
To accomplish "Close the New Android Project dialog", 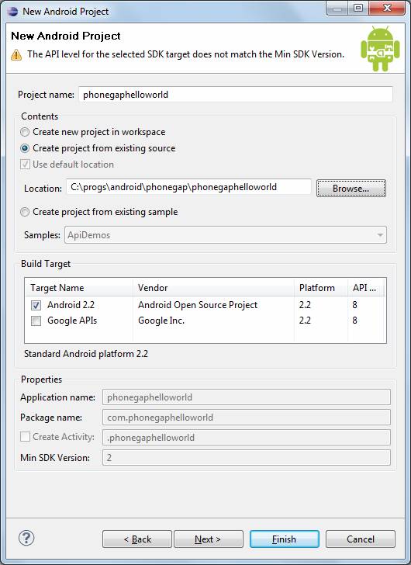I will (x=386, y=8).
